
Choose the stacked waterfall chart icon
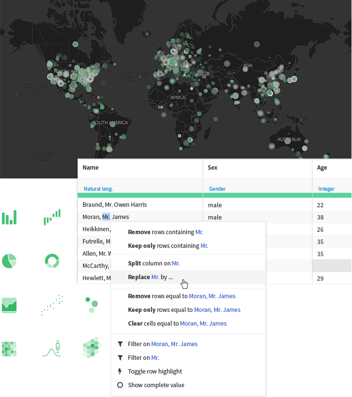(51, 217)
